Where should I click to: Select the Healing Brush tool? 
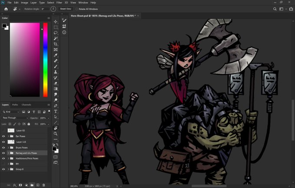pos(56,61)
